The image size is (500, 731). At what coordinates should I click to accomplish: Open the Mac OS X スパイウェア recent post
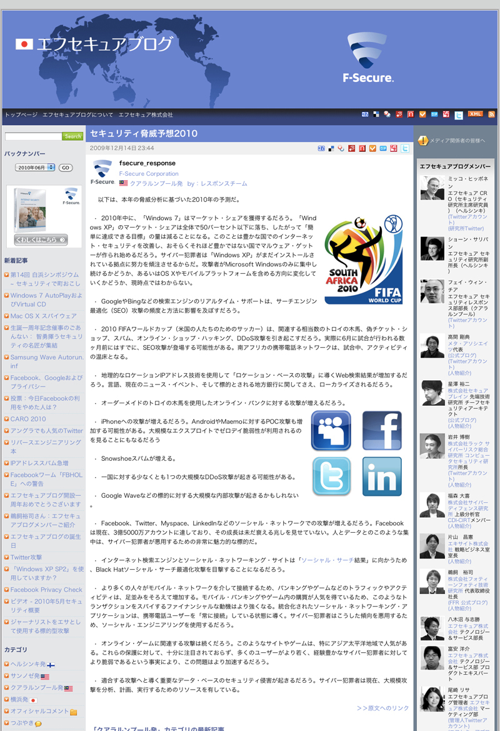43,316
